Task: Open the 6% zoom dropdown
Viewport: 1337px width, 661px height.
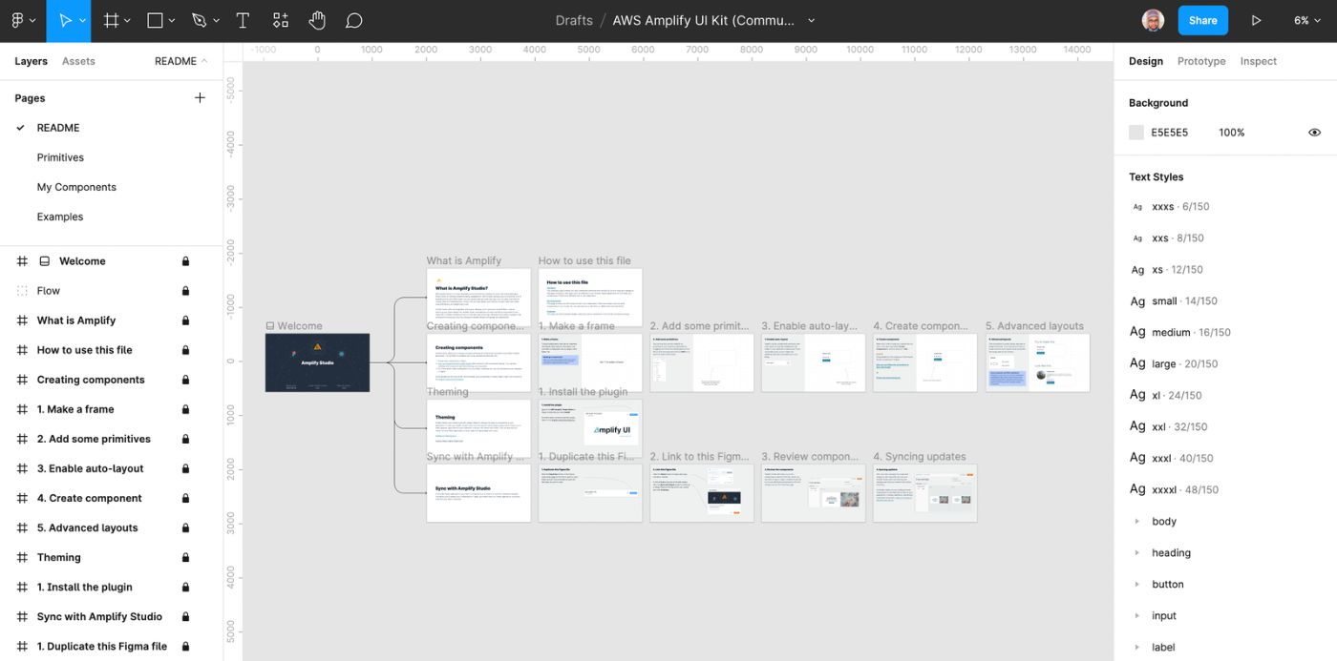Action: (x=1307, y=20)
